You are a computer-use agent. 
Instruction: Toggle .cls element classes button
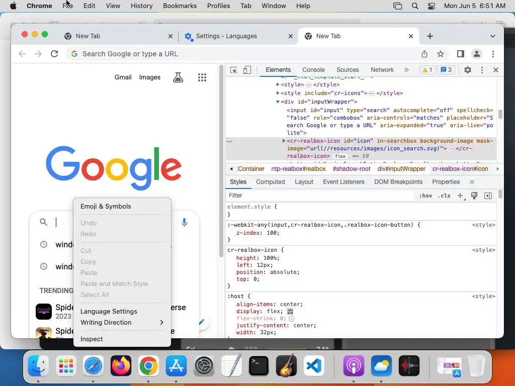click(x=444, y=196)
